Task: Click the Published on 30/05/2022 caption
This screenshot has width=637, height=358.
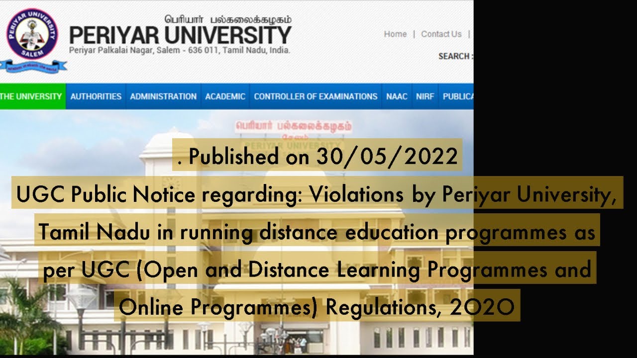Action: pyautogui.click(x=318, y=157)
